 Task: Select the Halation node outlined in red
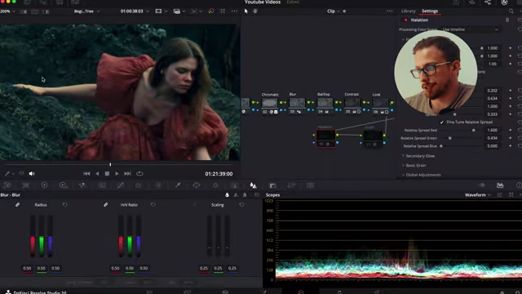[325, 138]
